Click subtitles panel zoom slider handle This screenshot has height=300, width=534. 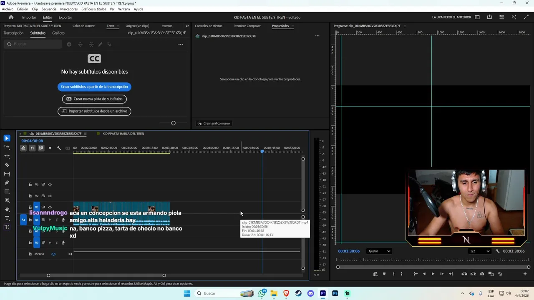point(173,123)
